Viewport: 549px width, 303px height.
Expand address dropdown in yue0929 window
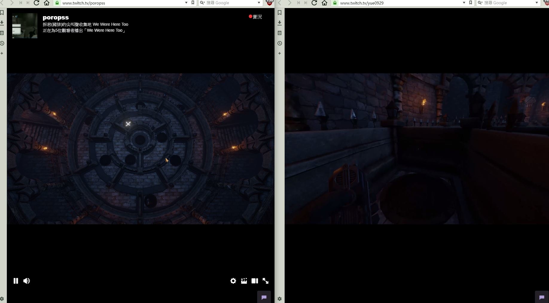click(464, 3)
